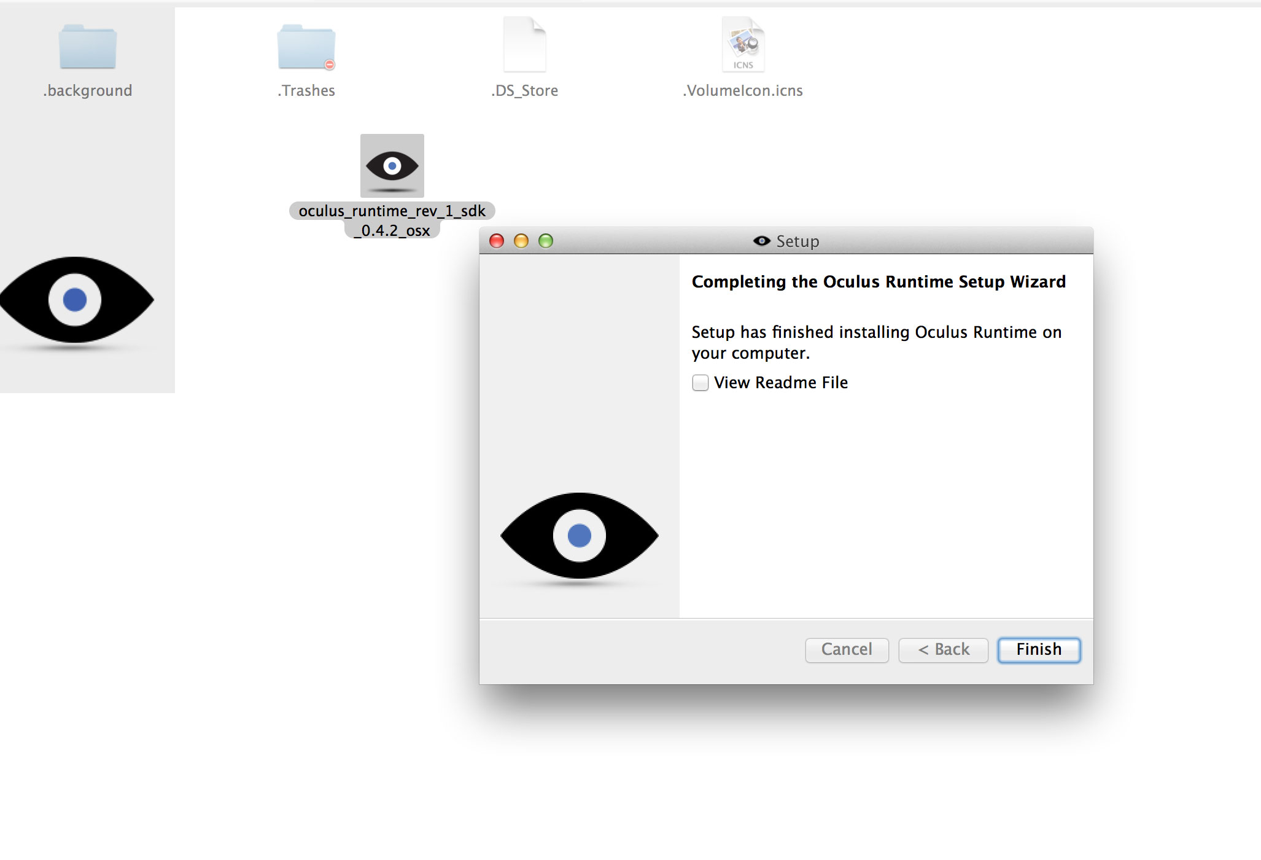The height and width of the screenshot is (860, 1261).
Task: Click the .DS_Store file label
Action: (524, 91)
